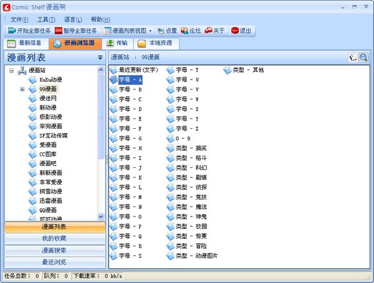
Task: Open 设置 settings in the toolbar
Action: [167, 30]
